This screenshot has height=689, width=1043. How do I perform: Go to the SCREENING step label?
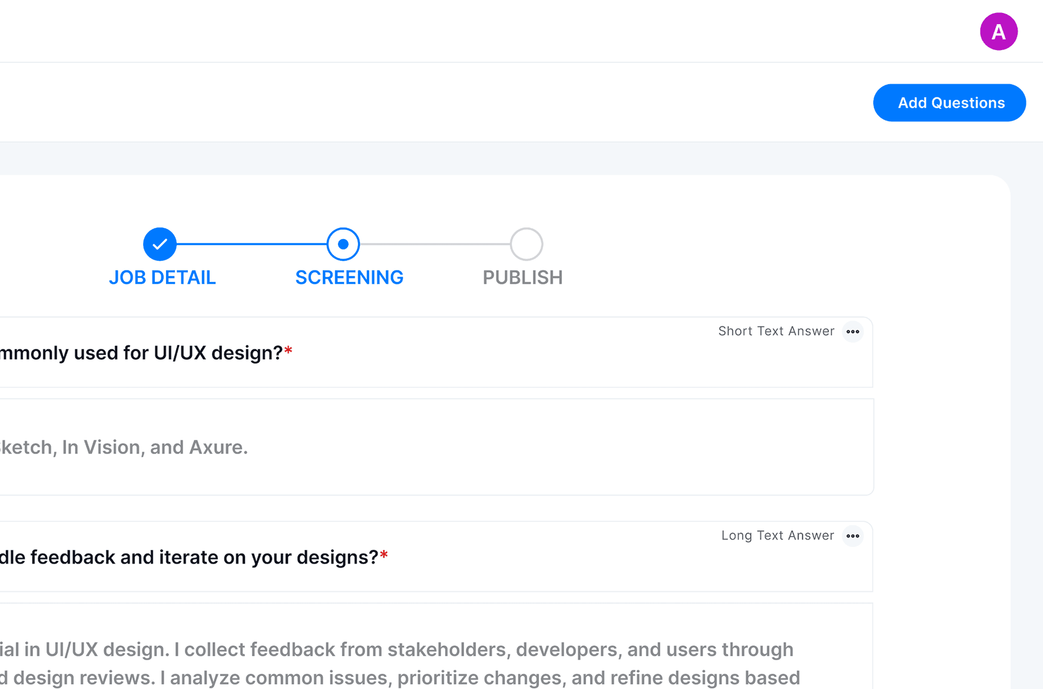349,277
